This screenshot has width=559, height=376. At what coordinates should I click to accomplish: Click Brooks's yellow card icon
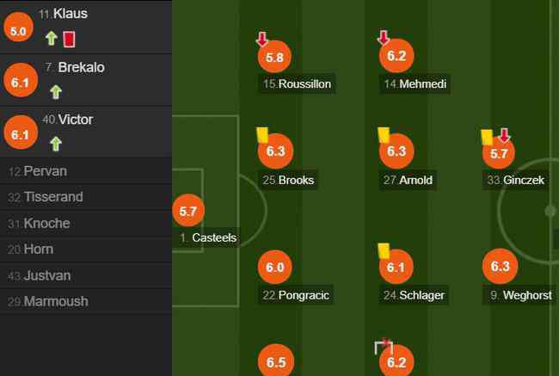tap(262, 136)
